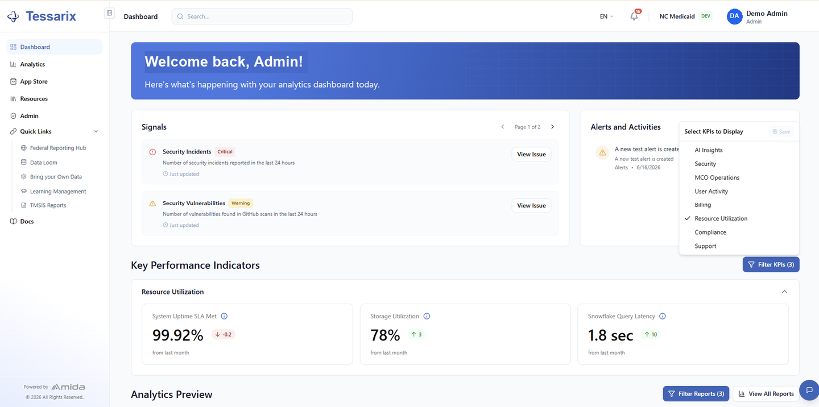Click the Federal Reporting Hub globe icon
The width and height of the screenshot is (819, 407).
24,148
